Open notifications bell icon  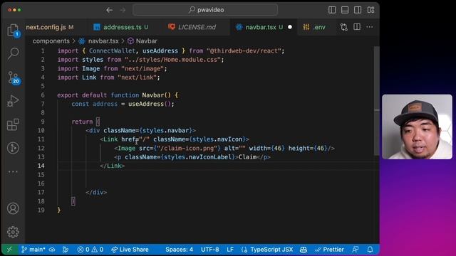(370, 250)
